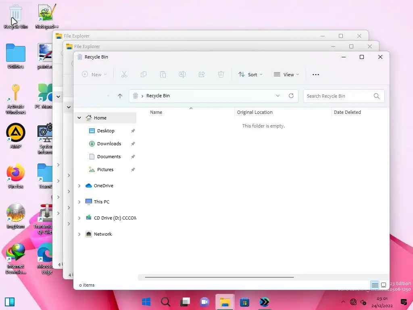Image resolution: width=413 pixels, height=310 pixels.
Task: Click the Share icon in toolbar
Action: point(202,75)
